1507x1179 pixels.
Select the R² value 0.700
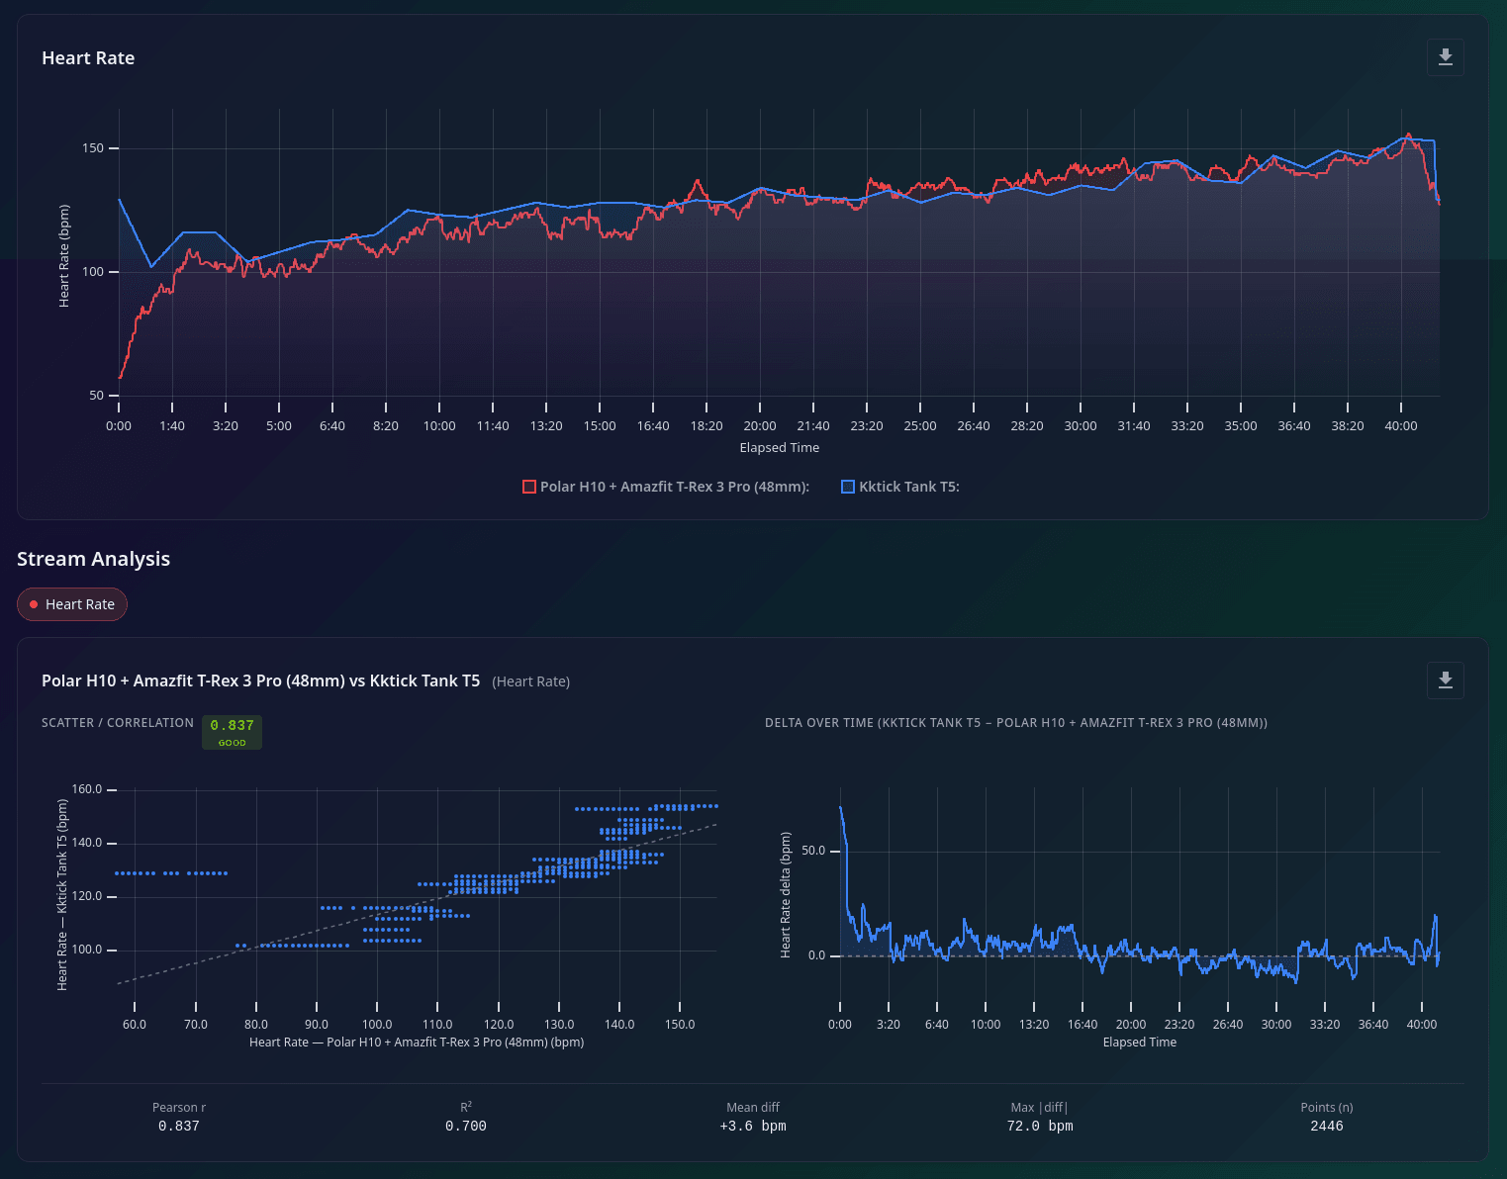466,1126
